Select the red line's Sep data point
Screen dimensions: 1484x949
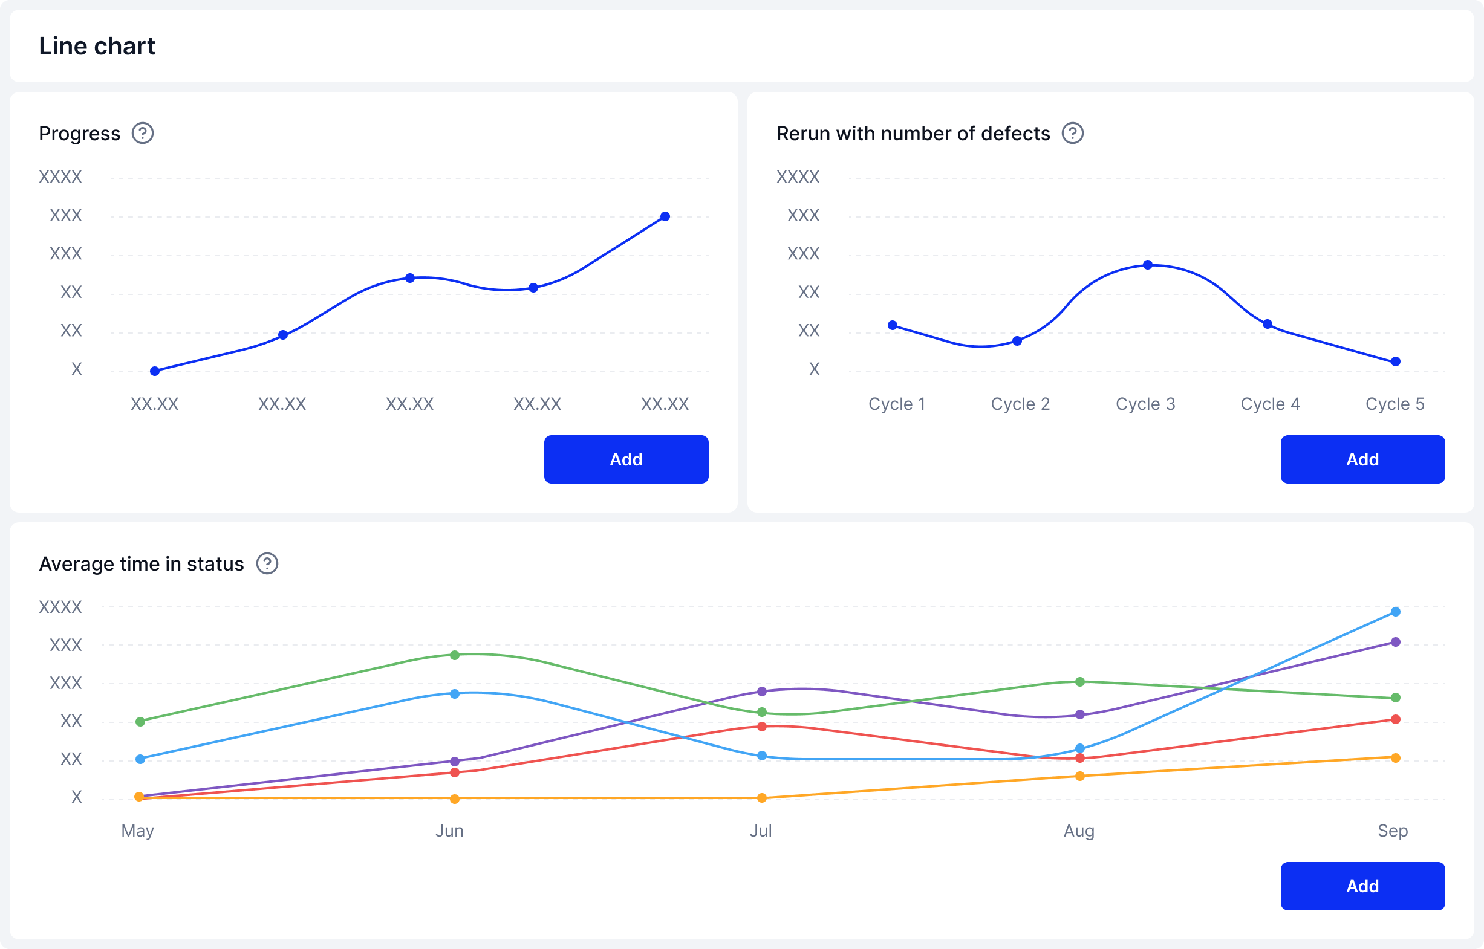1395,719
